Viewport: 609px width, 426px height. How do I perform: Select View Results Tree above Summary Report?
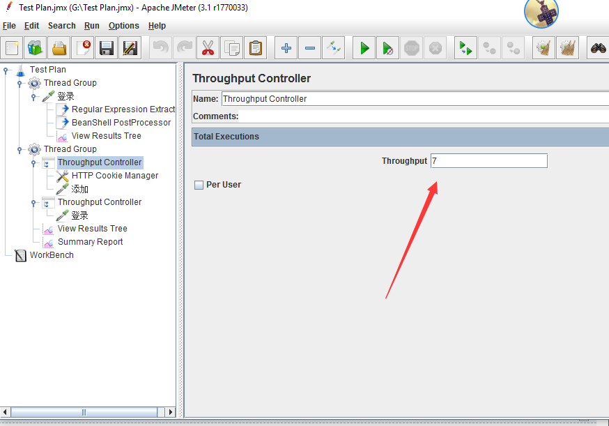[x=93, y=229]
